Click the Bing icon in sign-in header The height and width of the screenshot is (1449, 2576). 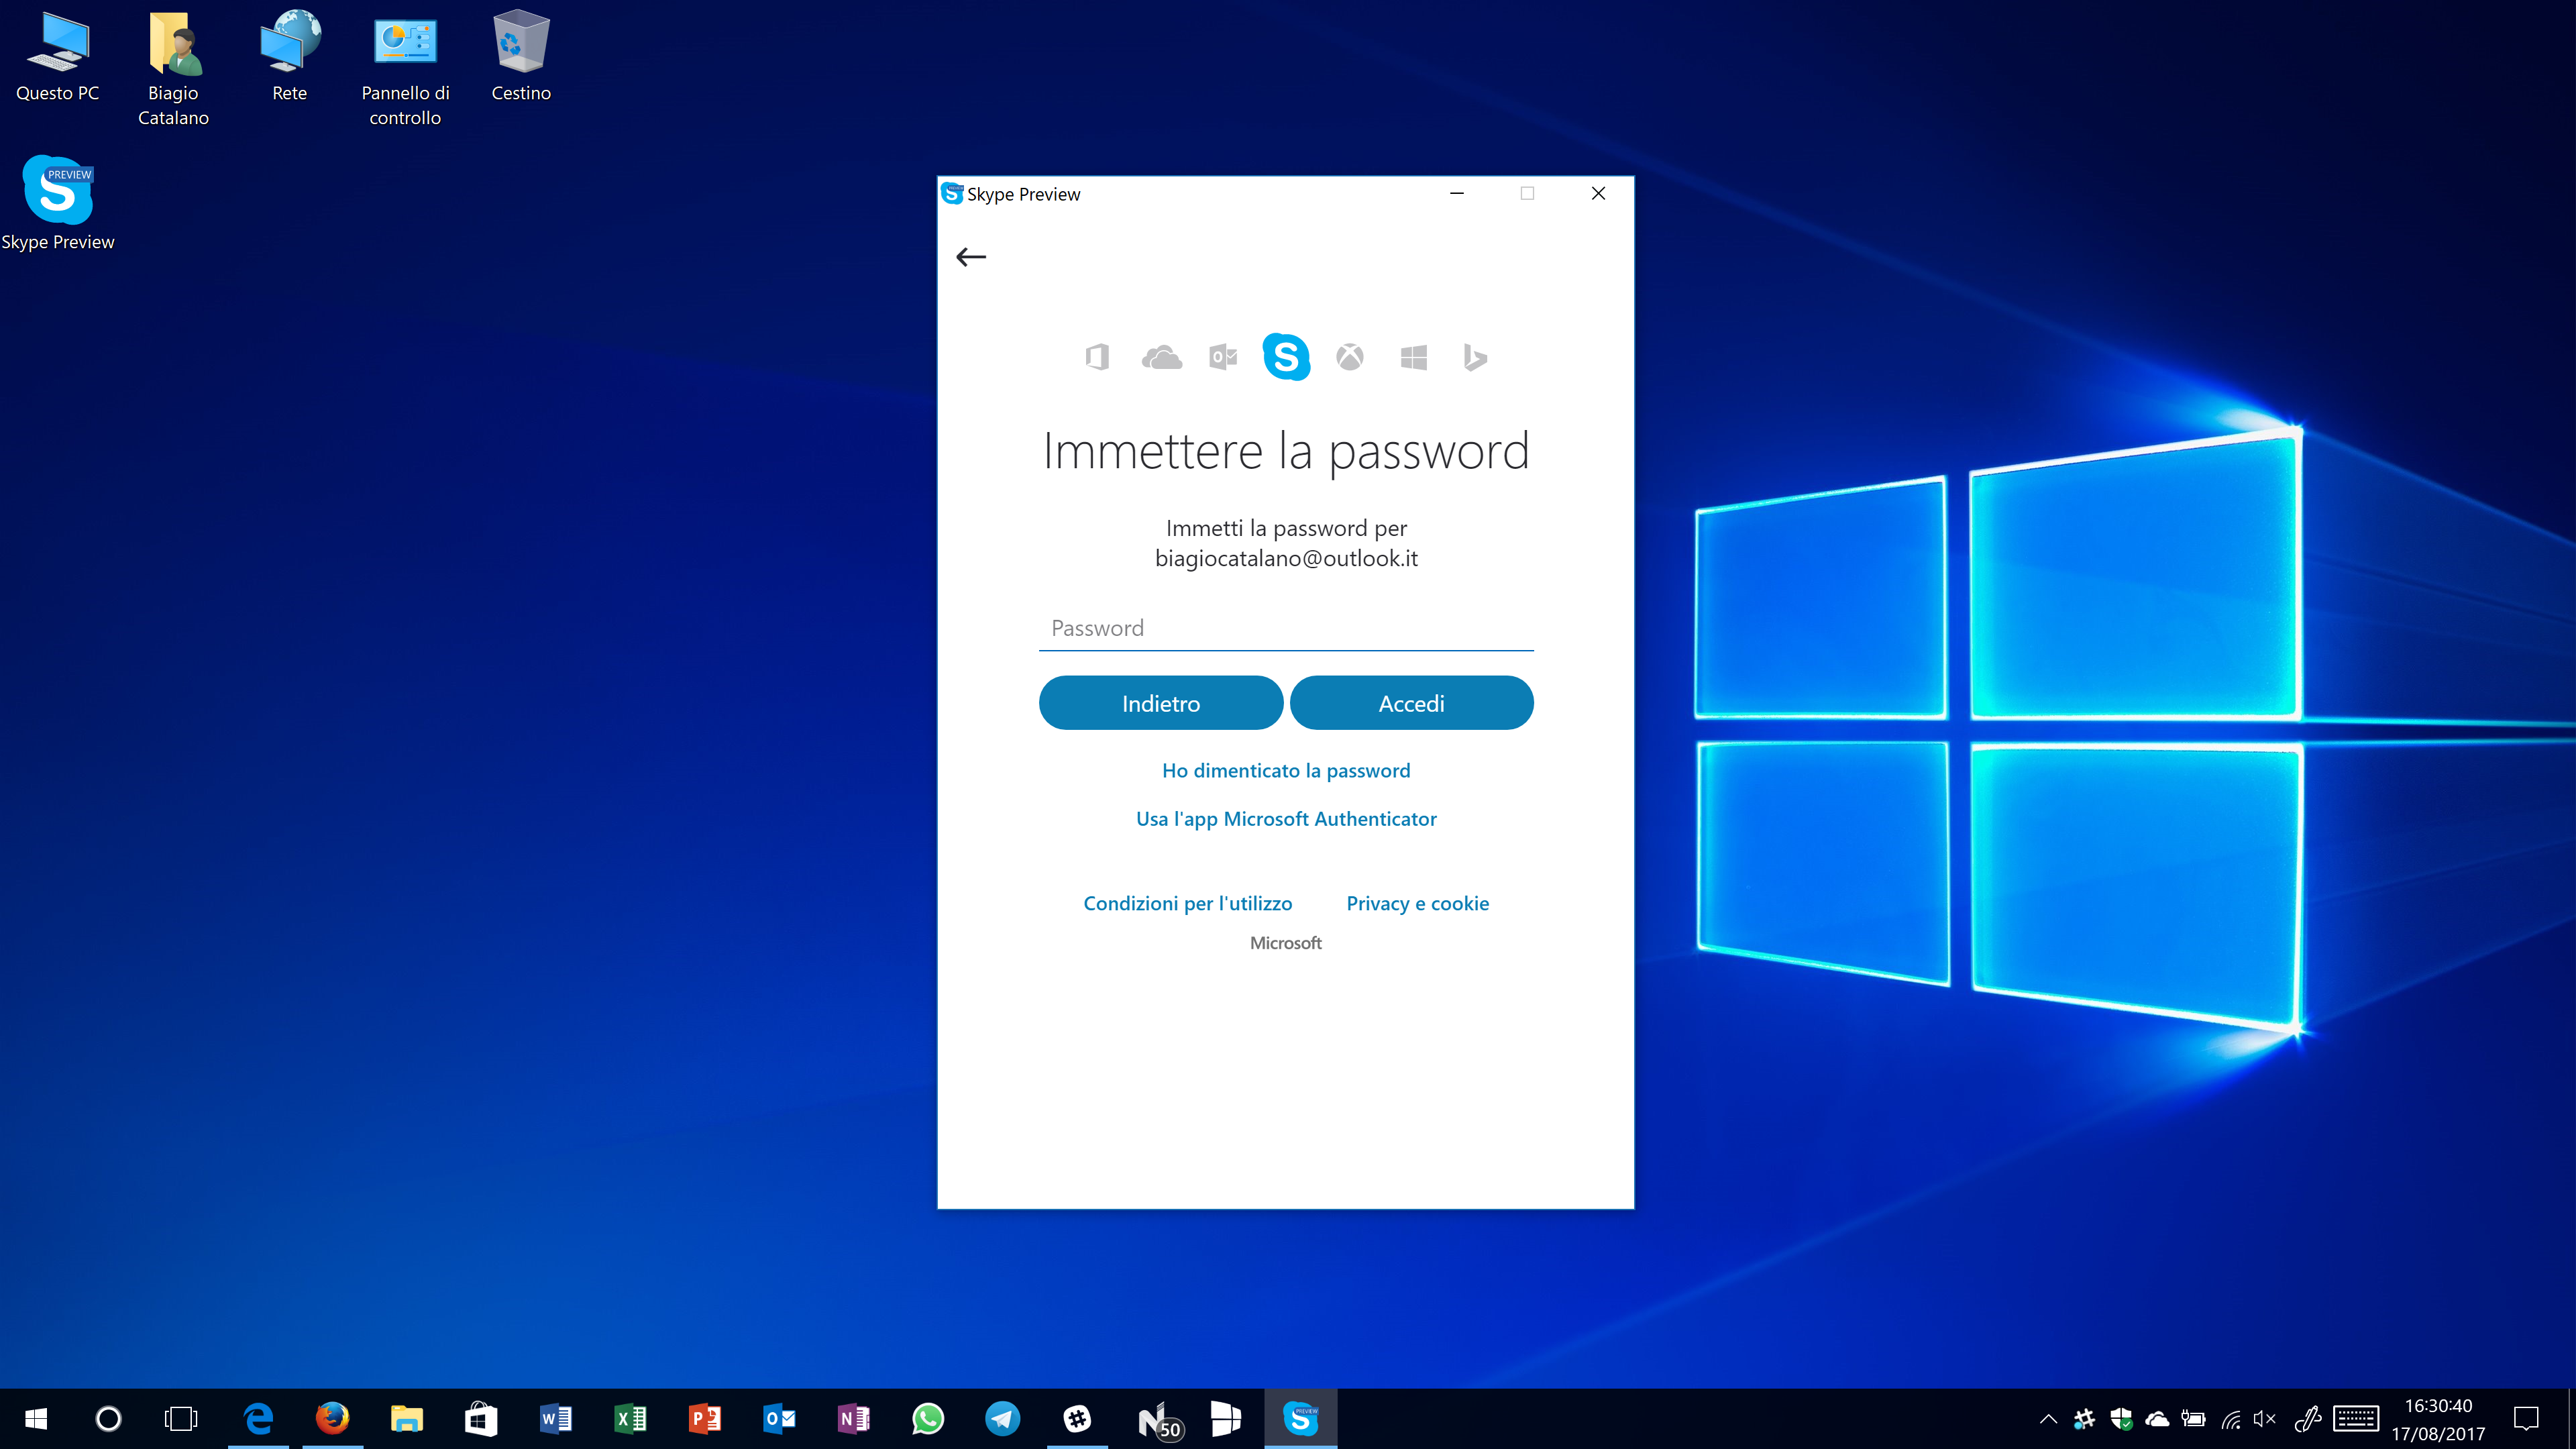coord(1475,357)
